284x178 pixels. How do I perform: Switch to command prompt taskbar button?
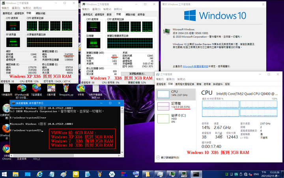196,174
